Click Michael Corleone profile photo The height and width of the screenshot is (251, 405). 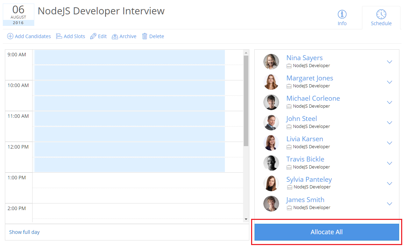[x=271, y=102]
